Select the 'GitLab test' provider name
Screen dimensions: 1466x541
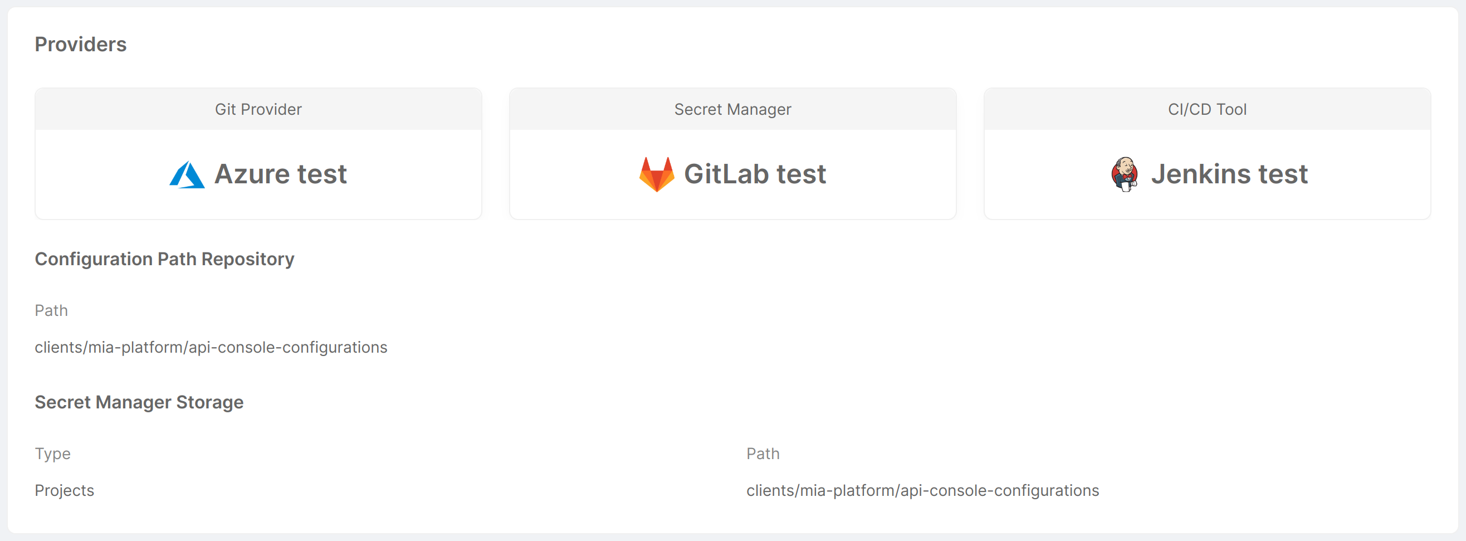point(755,174)
